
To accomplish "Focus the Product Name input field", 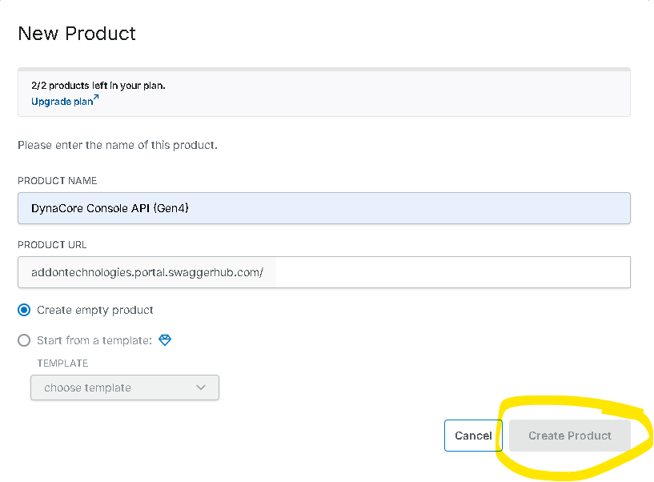I will point(323,208).
